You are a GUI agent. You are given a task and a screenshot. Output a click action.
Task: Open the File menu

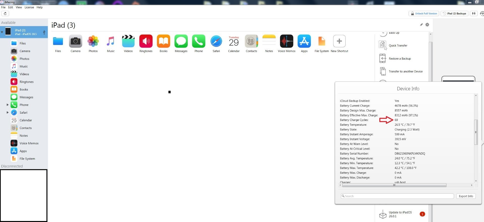(x=3, y=7)
